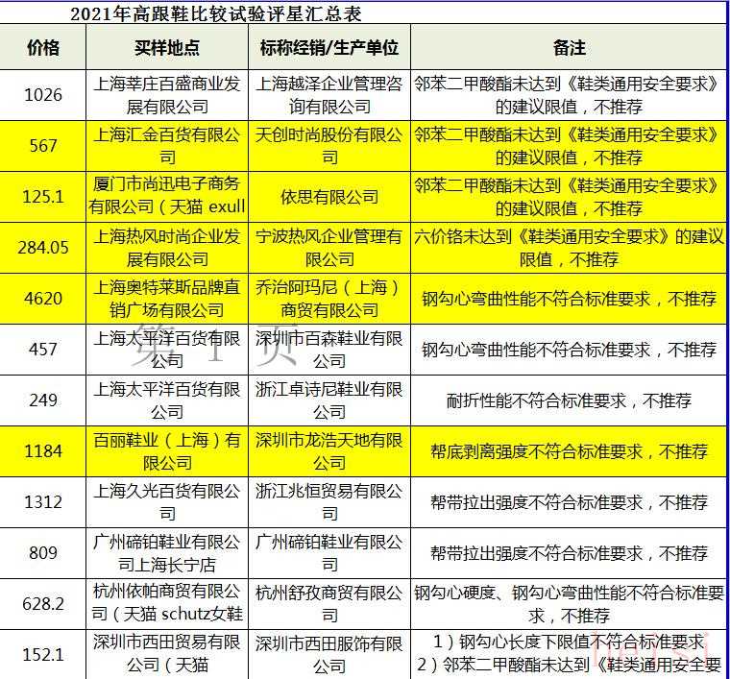Select the price cell 1026
Screen dimensions: 730x679
pos(43,94)
